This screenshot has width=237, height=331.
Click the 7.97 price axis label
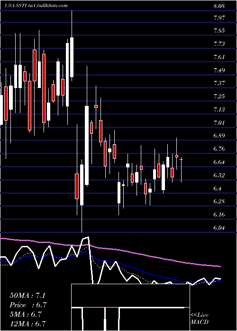coord(219,17)
